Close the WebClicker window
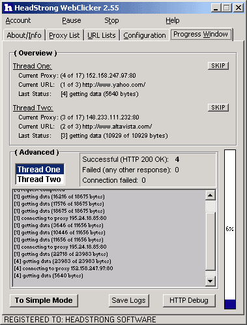This screenshot has width=247, height=325. pos(239,8)
